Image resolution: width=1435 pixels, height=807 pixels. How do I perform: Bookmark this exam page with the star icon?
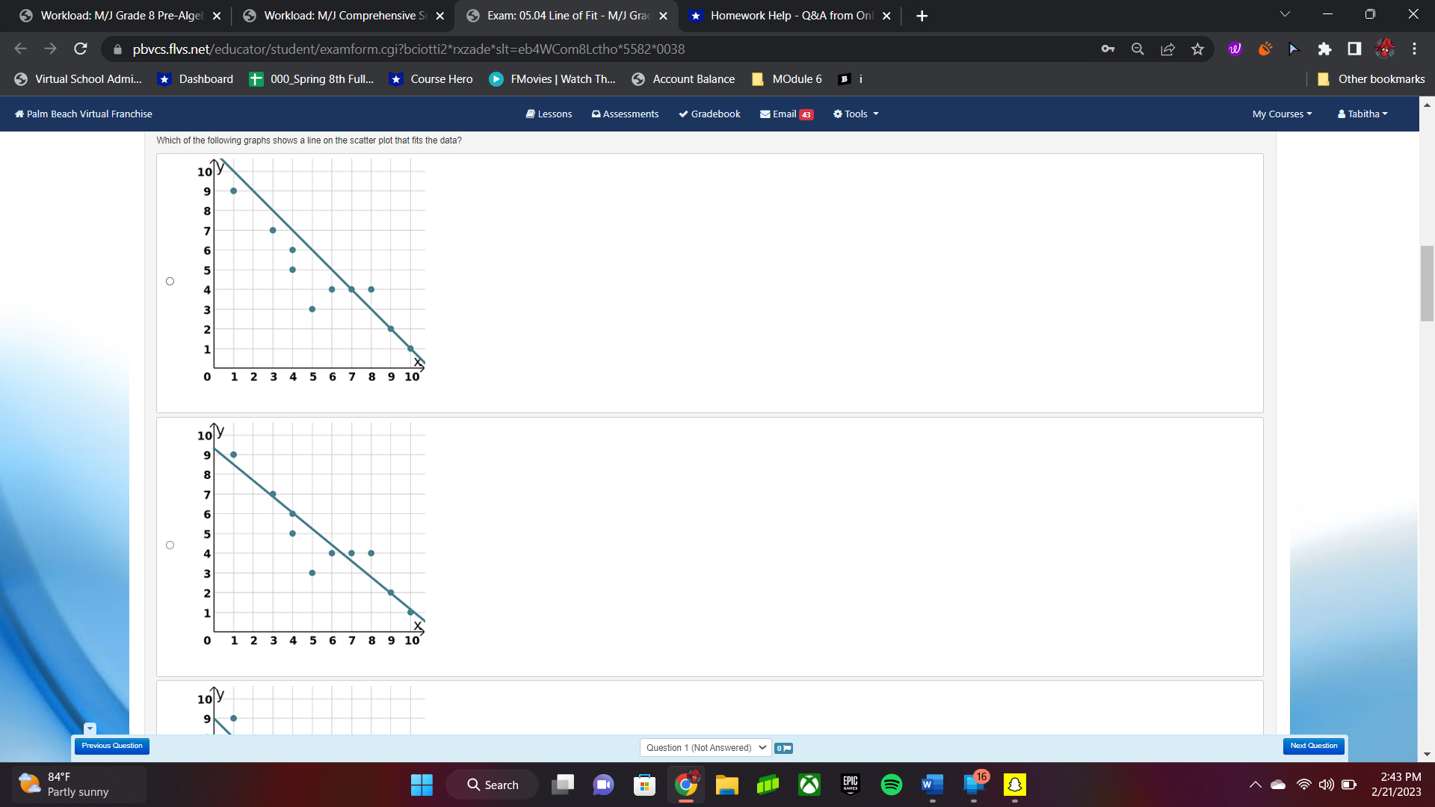[x=1197, y=49]
